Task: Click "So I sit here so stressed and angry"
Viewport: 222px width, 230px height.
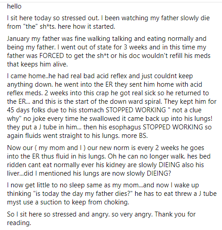Action: tap(57, 214)
